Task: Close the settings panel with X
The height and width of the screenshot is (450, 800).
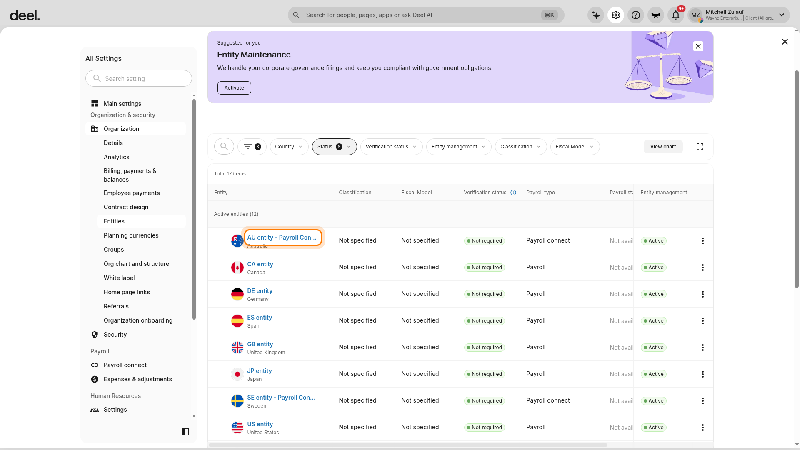Action: [x=785, y=42]
